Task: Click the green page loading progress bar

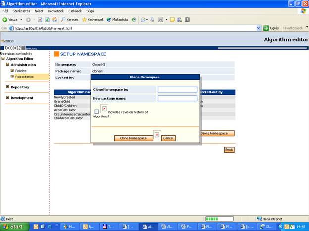Action: (219, 219)
